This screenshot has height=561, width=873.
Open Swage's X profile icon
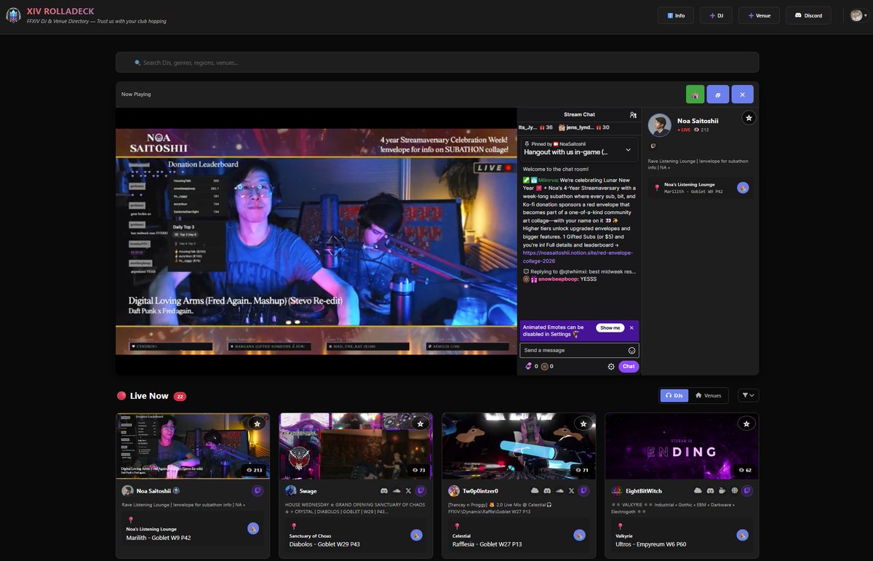pyautogui.click(x=408, y=491)
